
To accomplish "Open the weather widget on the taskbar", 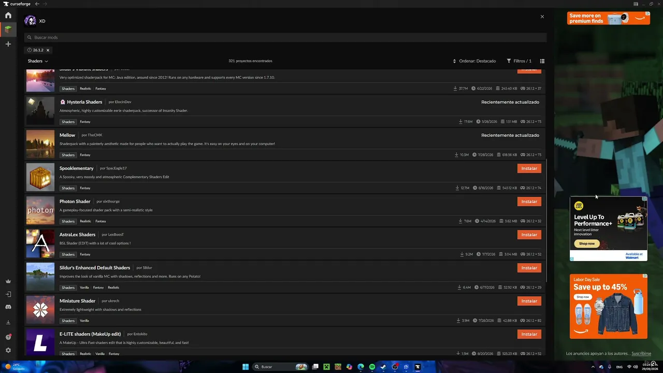I will 14,367.
